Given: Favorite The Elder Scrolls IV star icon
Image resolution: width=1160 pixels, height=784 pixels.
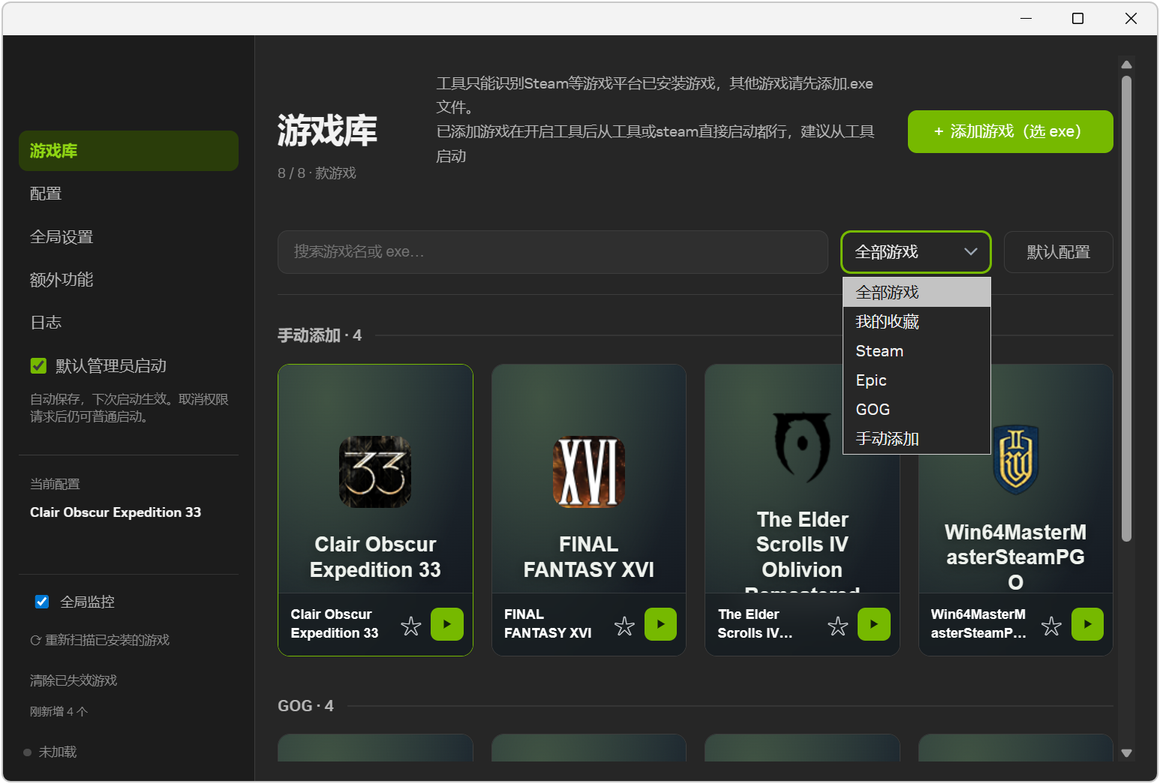Looking at the screenshot, I should [x=838, y=626].
